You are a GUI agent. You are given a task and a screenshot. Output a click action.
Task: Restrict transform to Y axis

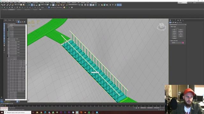(113, 5)
